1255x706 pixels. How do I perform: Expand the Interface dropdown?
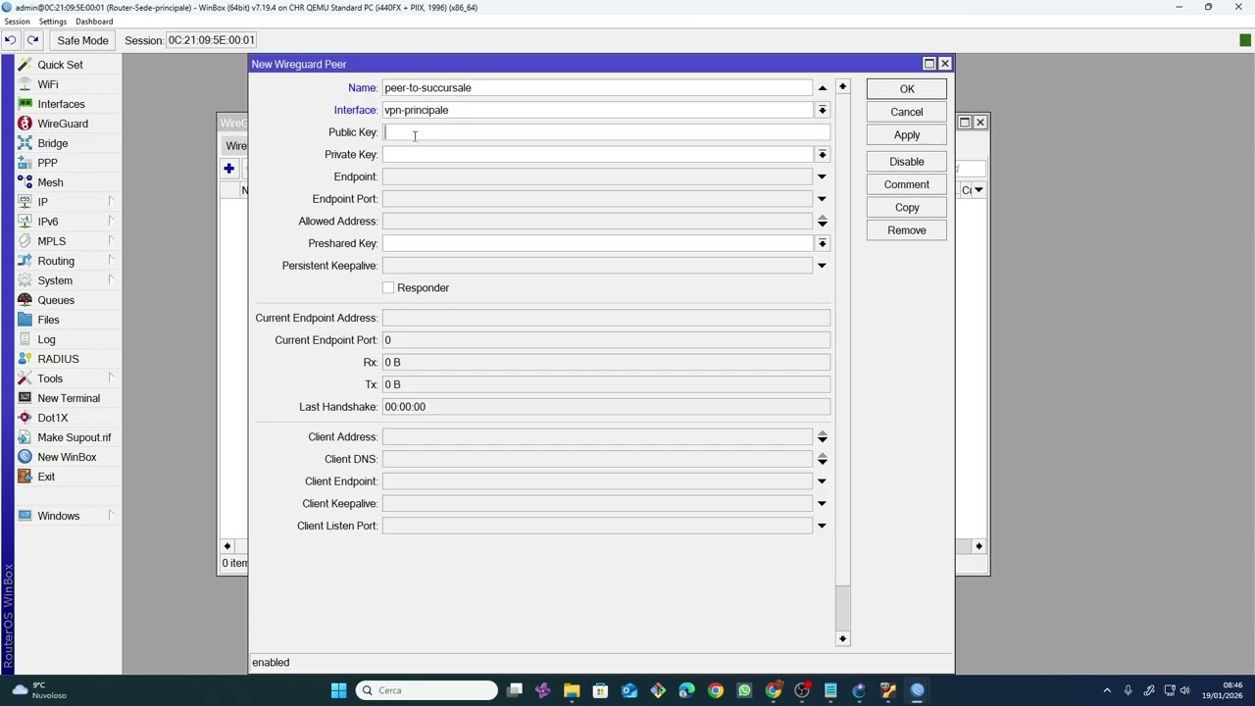822,110
